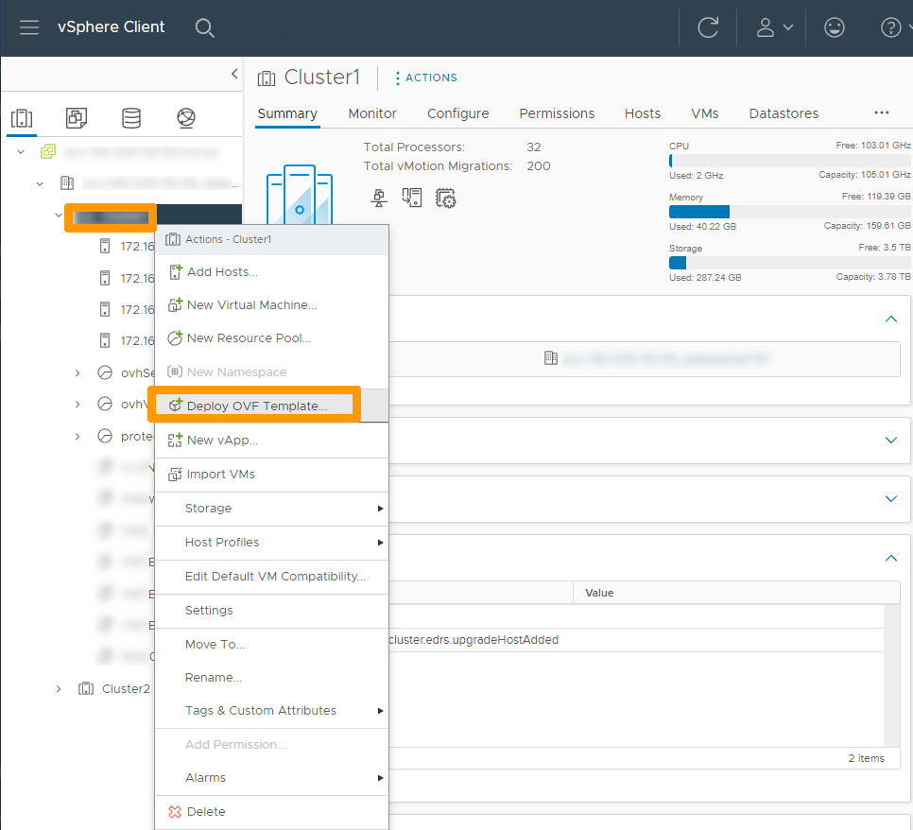913x830 pixels.
Task: Open cluster Settings from context menu
Action: click(x=272, y=611)
